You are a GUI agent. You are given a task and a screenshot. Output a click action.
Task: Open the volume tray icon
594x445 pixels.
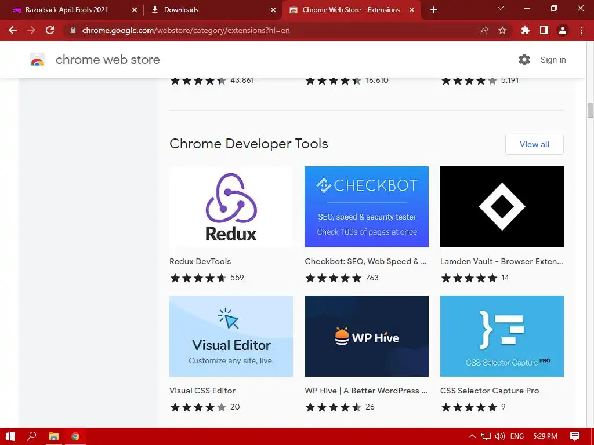(499, 436)
